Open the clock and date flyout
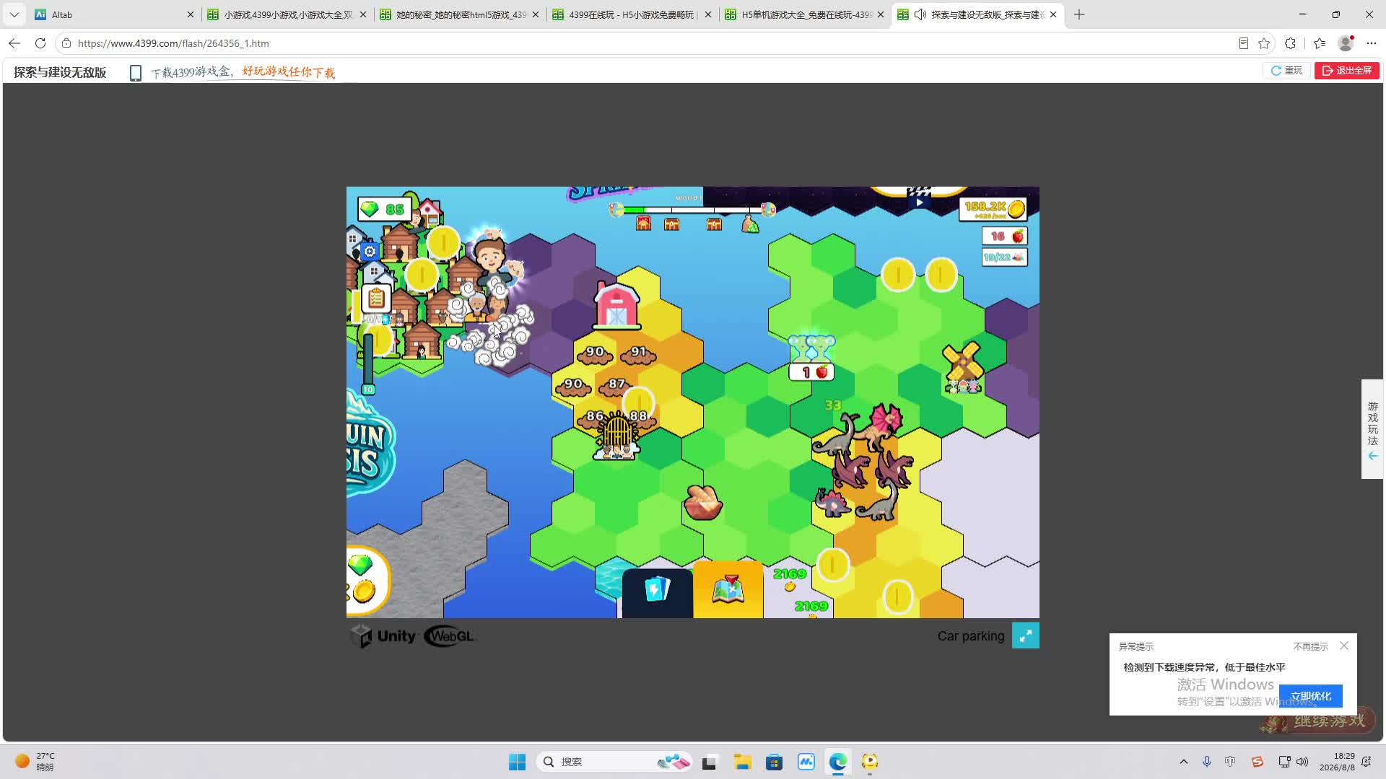 pos(1337,762)
